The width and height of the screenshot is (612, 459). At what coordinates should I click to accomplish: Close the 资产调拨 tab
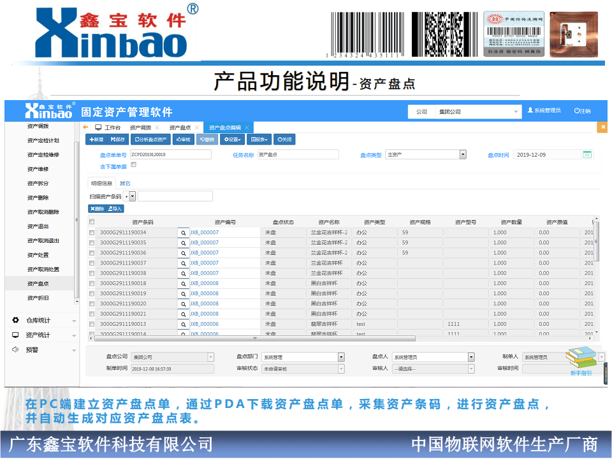coord(157,127)
